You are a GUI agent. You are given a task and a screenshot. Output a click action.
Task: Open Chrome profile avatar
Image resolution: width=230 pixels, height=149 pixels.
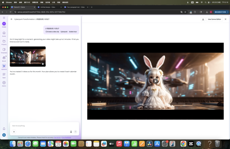point(211,12)
